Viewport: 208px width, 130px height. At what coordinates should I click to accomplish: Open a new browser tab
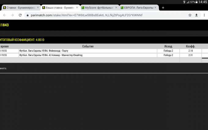click(163, 8)
